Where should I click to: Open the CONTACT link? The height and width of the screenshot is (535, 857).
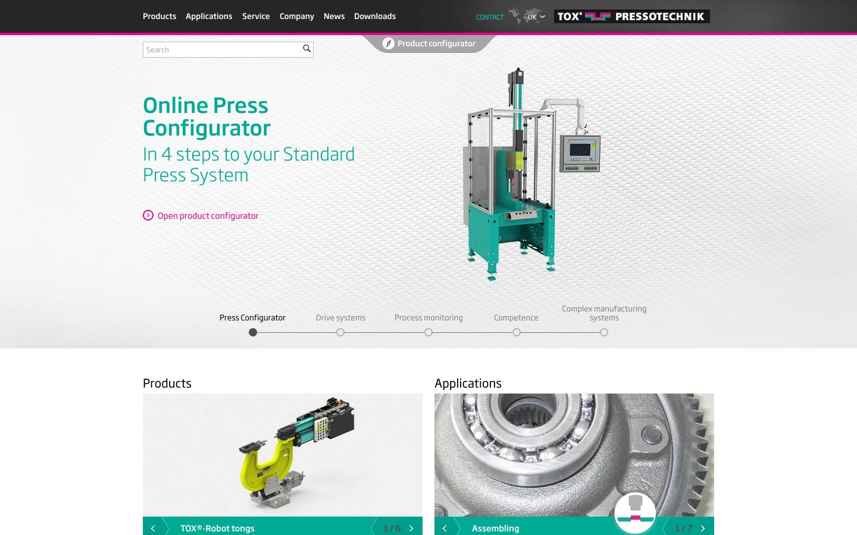click(x=489, y=17)
